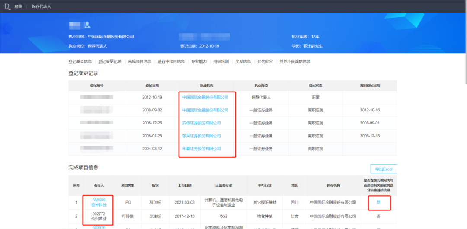This screenshot has height=229, width=467.
Task: Click the 申万行业 column header
Action: pos(265,185)
